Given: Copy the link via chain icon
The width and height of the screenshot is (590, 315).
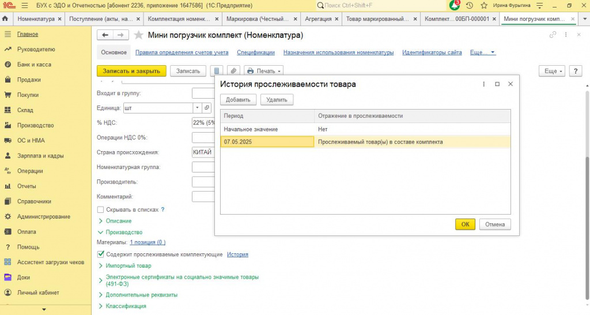Looking at the screenshot, I should point(553,35).
